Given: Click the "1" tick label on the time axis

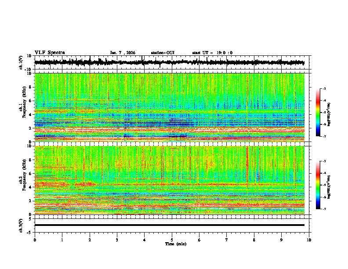Looking at the screenshot, I should click(62, 240).
